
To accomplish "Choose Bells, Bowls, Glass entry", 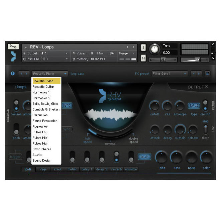I will click(46, 104).
